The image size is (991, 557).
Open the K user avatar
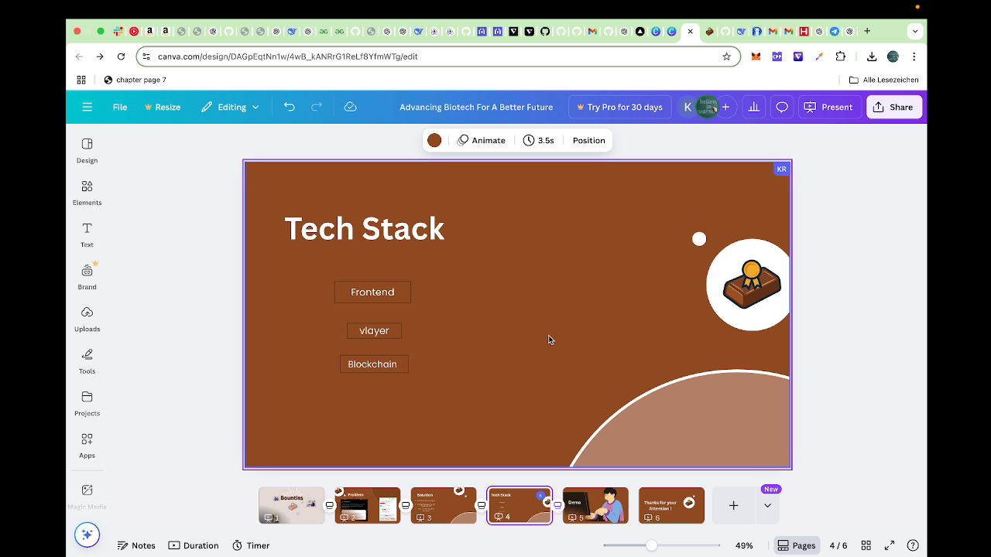(688, 107)
